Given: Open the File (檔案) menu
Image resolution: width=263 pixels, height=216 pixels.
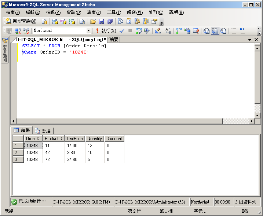Looking at the screenshot, I should [13, 12].
